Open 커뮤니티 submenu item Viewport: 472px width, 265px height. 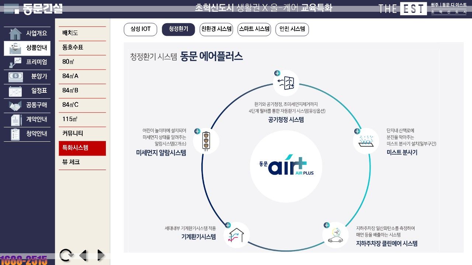pos(82,134)
